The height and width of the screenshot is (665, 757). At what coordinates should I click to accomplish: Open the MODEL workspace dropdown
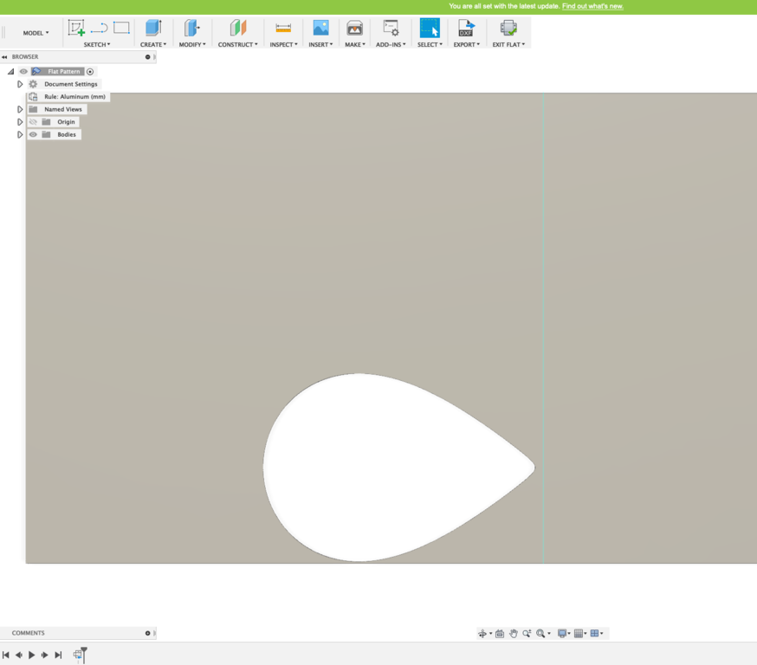click(x=36, y=33)
